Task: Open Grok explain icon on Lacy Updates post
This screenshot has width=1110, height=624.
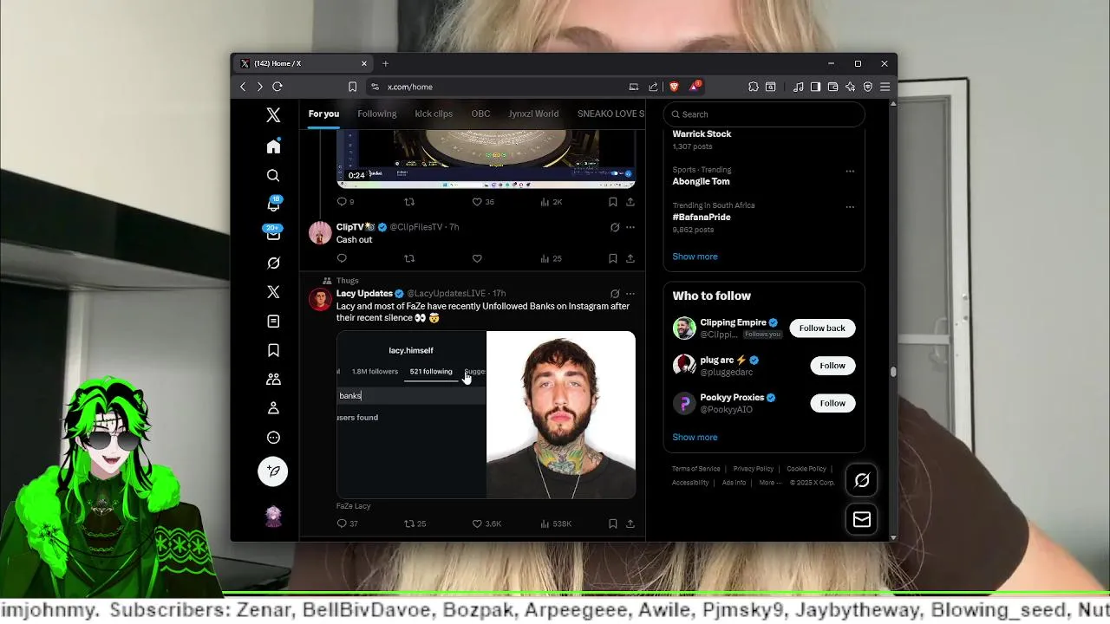Action: 615,294
